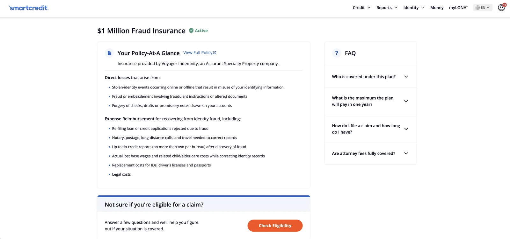Click 'Not sure if you're eligible for a claim?' heading
510x239 pixels.
pyautogui.click(x=154, y=205)
